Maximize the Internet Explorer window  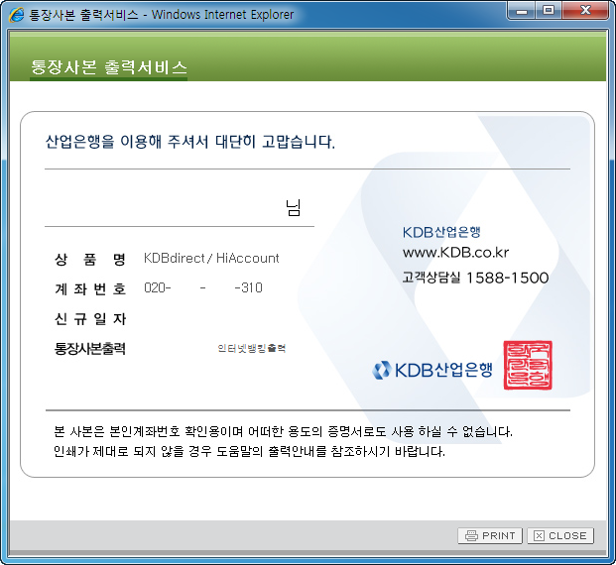549,11
